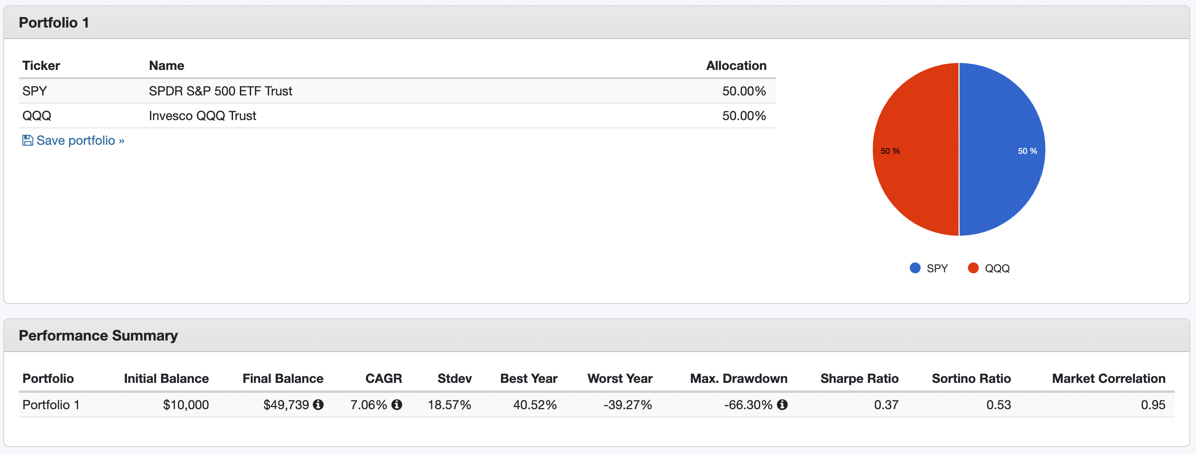Click the floppy disk save icon
Viewport: 1196px width, 454px height.
click(28, 140)
